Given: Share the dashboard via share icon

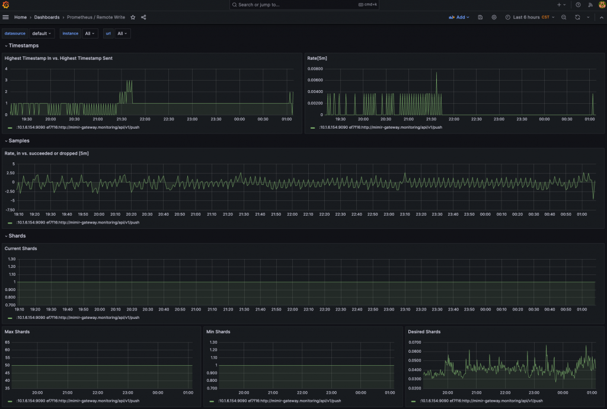Looking at the screenshot, I should [x=143, y=17].
